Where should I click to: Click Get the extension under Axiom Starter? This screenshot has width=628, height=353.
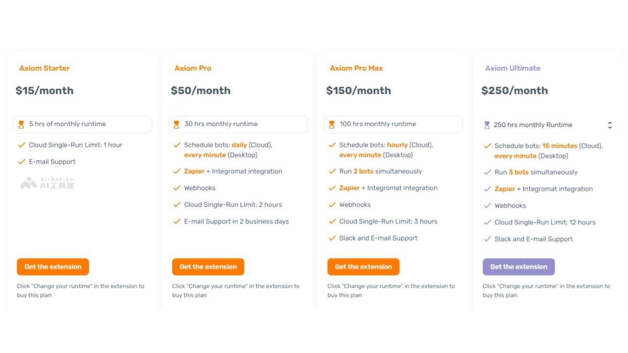pos(53,267)
